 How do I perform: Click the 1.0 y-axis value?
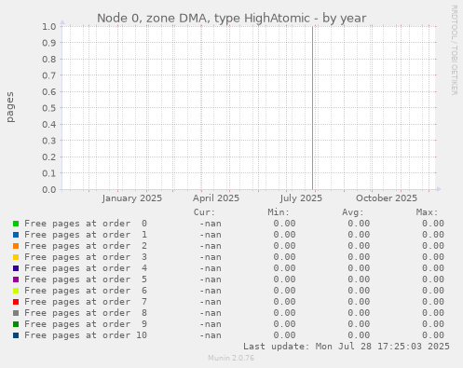tap(49, 26)
